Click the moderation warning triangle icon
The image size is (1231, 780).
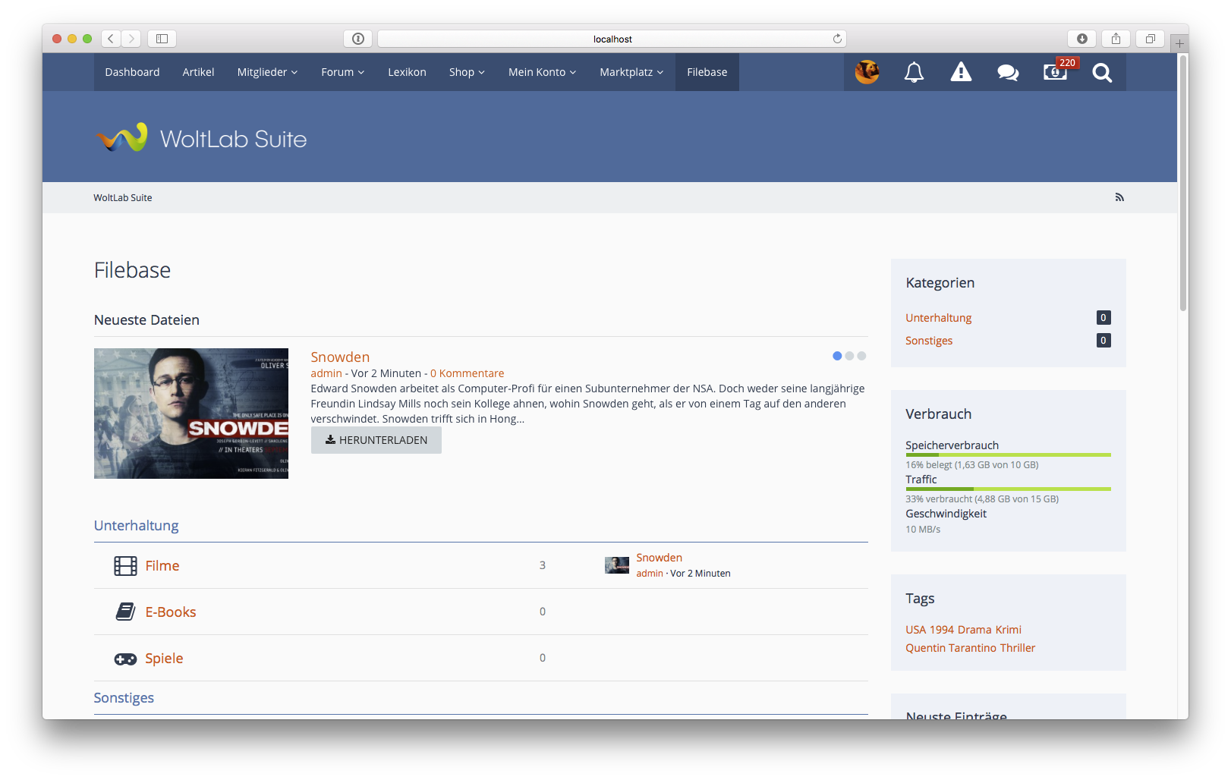pyautogui.click(x=961, y=72)
